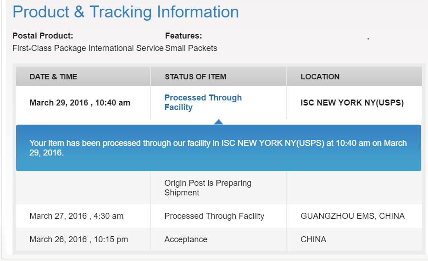Click the blue Processed Through Facility link
Viewport: 428px width, 261px height.
coord(203,103)
